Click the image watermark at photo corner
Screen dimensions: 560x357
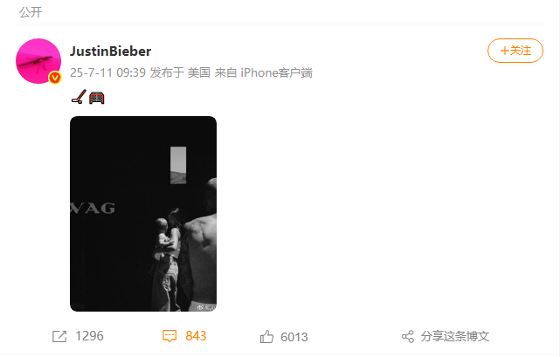(x=206, y=307)
